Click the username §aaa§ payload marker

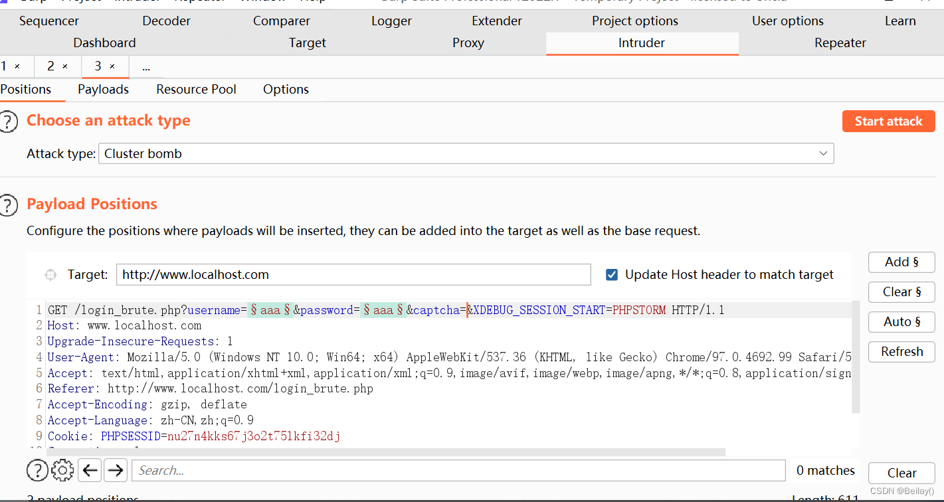pyautogui.click(x=270, y=310)
